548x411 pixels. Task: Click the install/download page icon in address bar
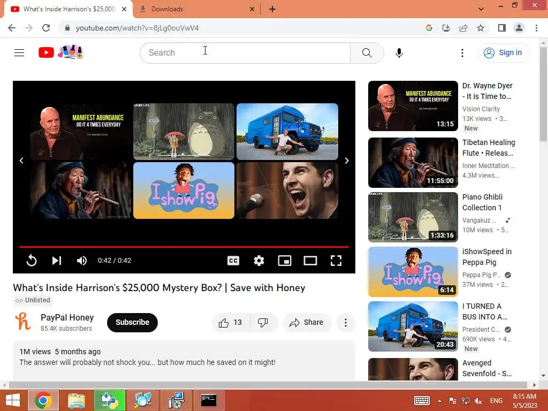coord(446,28)
